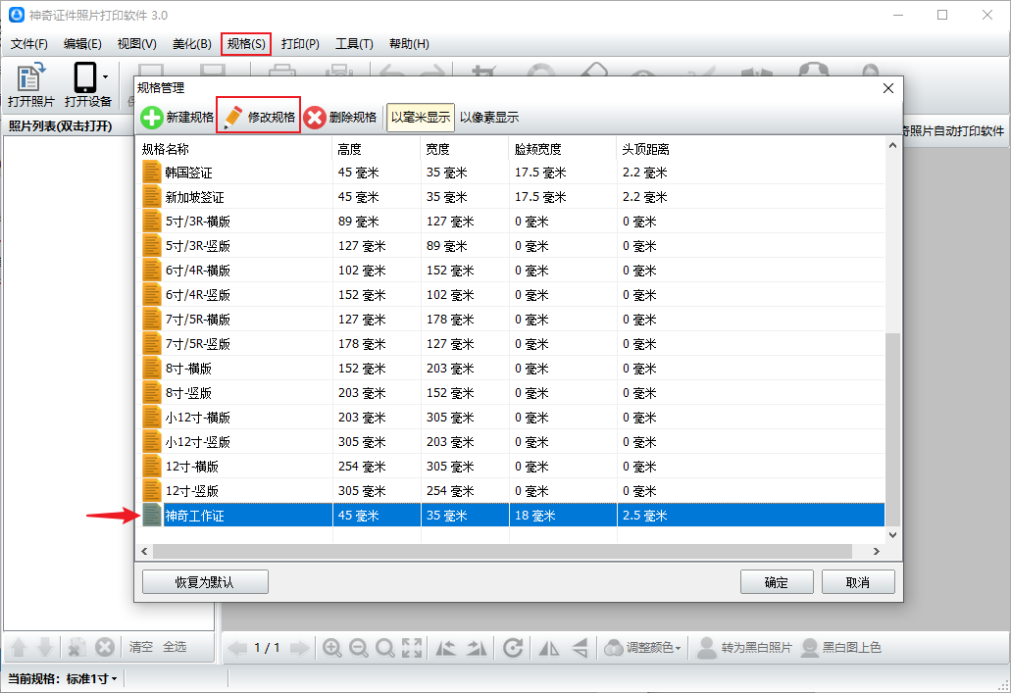Click the 新建规格 green plus icon
This screenshot has width=1011, height=693.
tap(152, 118)
